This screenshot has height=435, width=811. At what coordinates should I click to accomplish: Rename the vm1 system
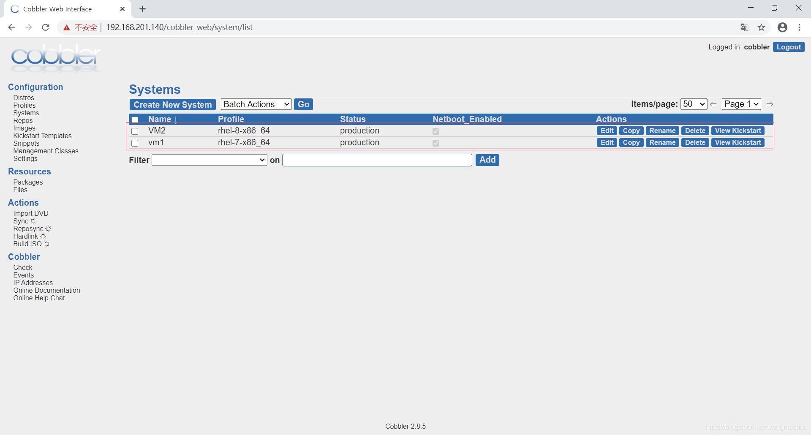tap(662, 143)
